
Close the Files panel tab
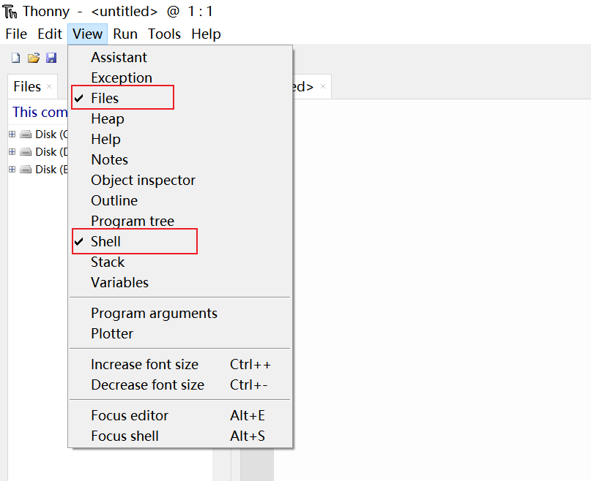[49, 87]
